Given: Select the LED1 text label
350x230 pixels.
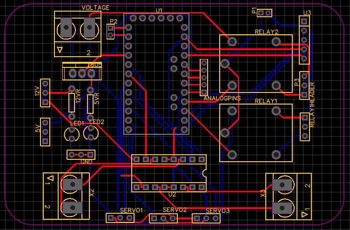Looking at the screenshot, I should [77, 124].
